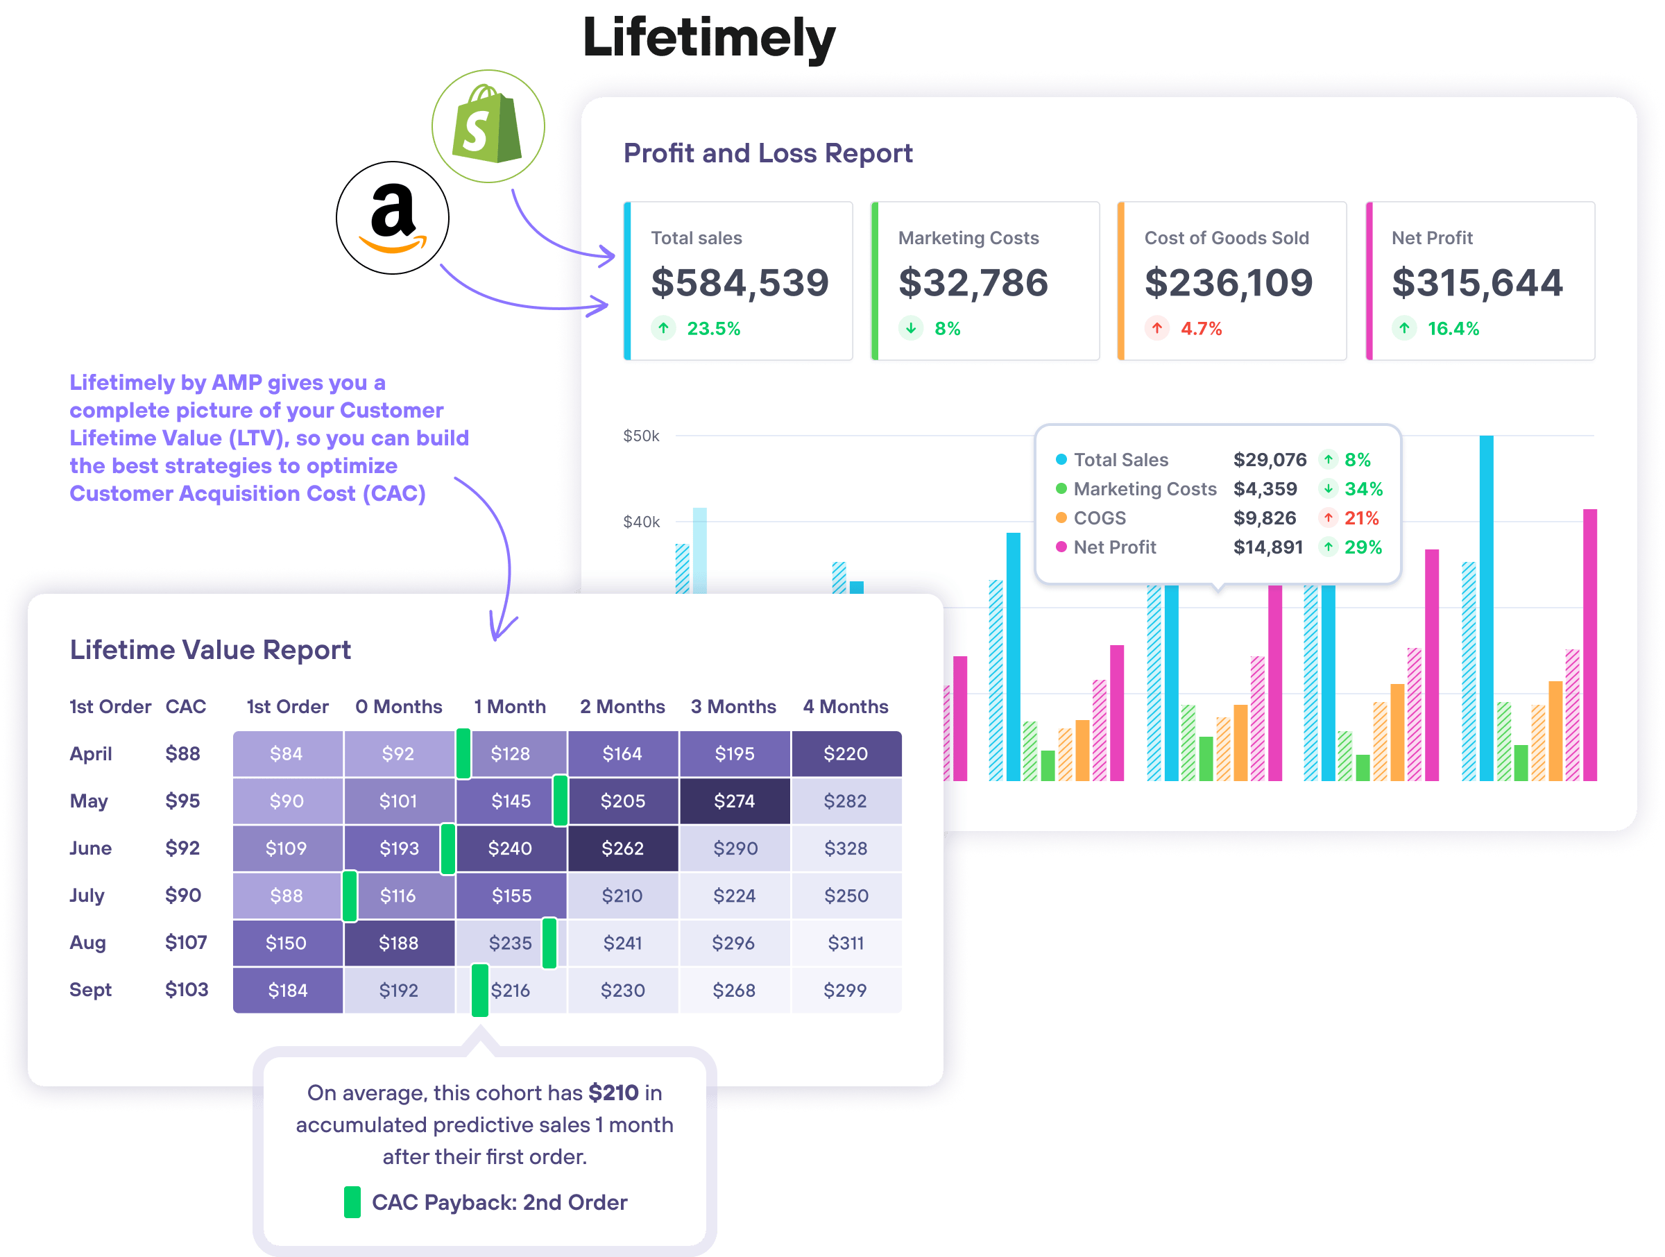Click the green CAC Payback legend marker
The height and width of the screenshot is (1257, 1665).
pos(352,1202)
